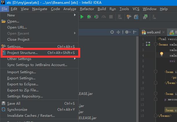
Task: Expand the Open Recent submenu
Action: tap(39, 33)
